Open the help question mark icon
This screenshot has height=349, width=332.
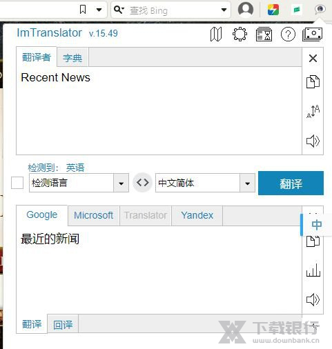click(x=288, y=34)
